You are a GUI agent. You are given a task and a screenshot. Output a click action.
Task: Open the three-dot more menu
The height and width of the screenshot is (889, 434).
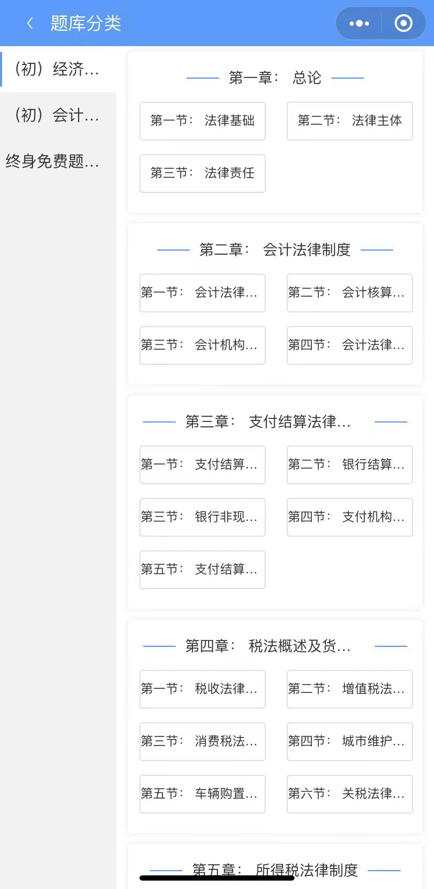coord(359,23)
